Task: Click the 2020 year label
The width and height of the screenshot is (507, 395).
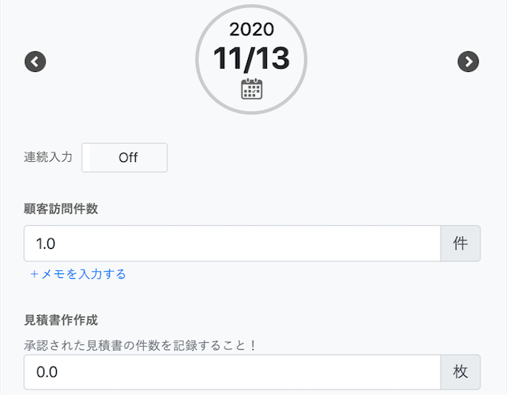Action: coord(252,29)
